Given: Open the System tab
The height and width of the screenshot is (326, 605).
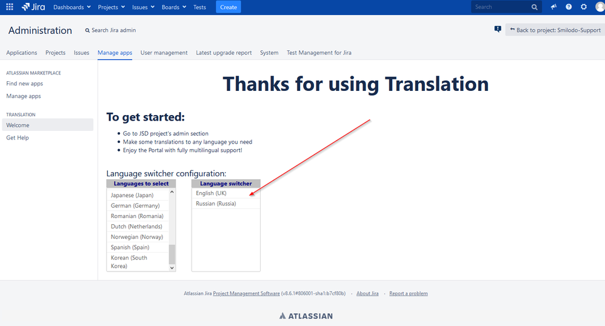Looking at the screenshot, I should [x=269, y=53].
